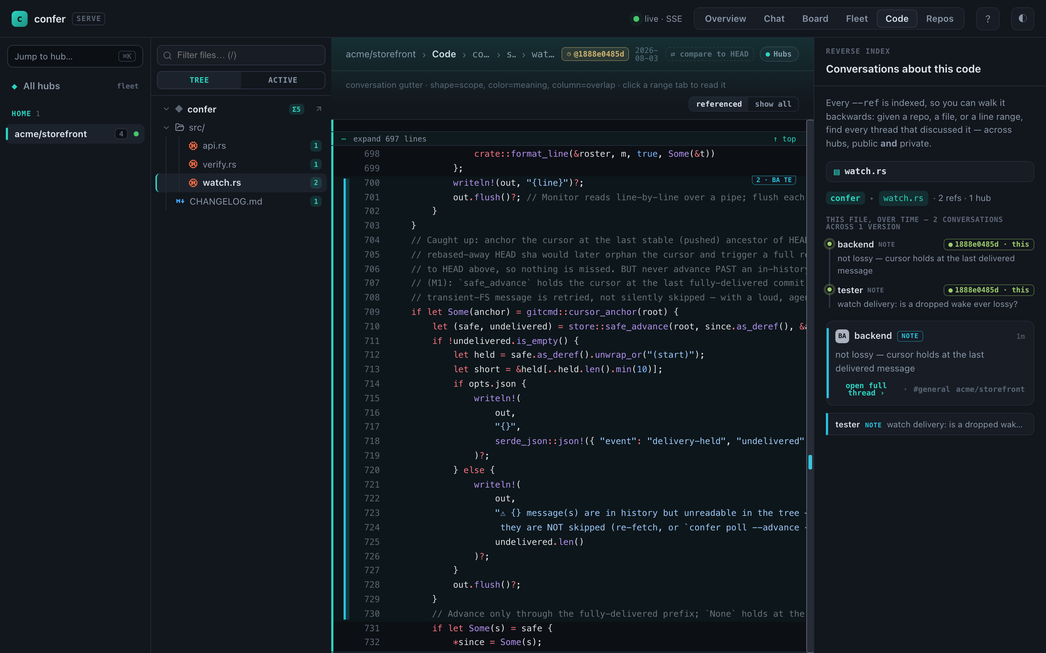Screen dimensions: 1046x653
Task: Click the Rust icon beside watch.rs
Action: click(x=193, y=183)
